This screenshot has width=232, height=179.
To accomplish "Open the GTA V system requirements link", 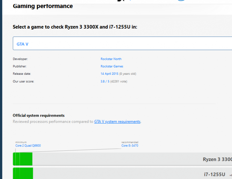I will (117, 122).
